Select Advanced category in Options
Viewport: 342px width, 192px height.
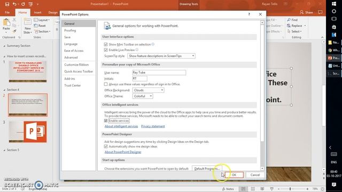point(79,58)
